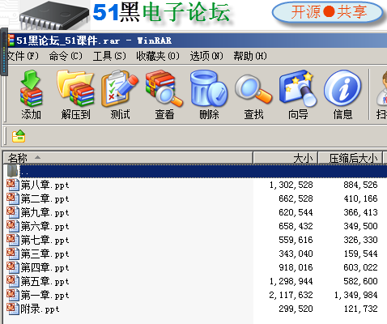The image size is (387, 324).
Task: Sort by 大小 size column header
Action: click(x=286, y=158)
